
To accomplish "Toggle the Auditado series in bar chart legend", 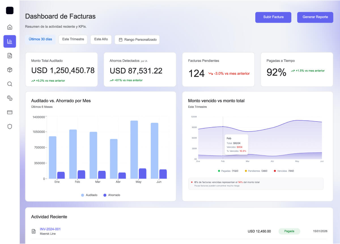I will click(90, 195).
